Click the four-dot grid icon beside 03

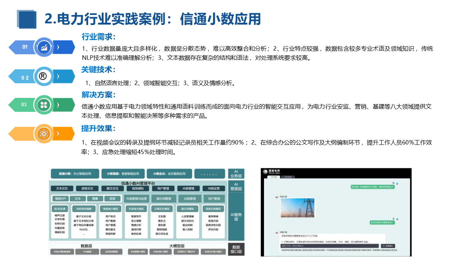pyautogui.click(x=44, y=105)
